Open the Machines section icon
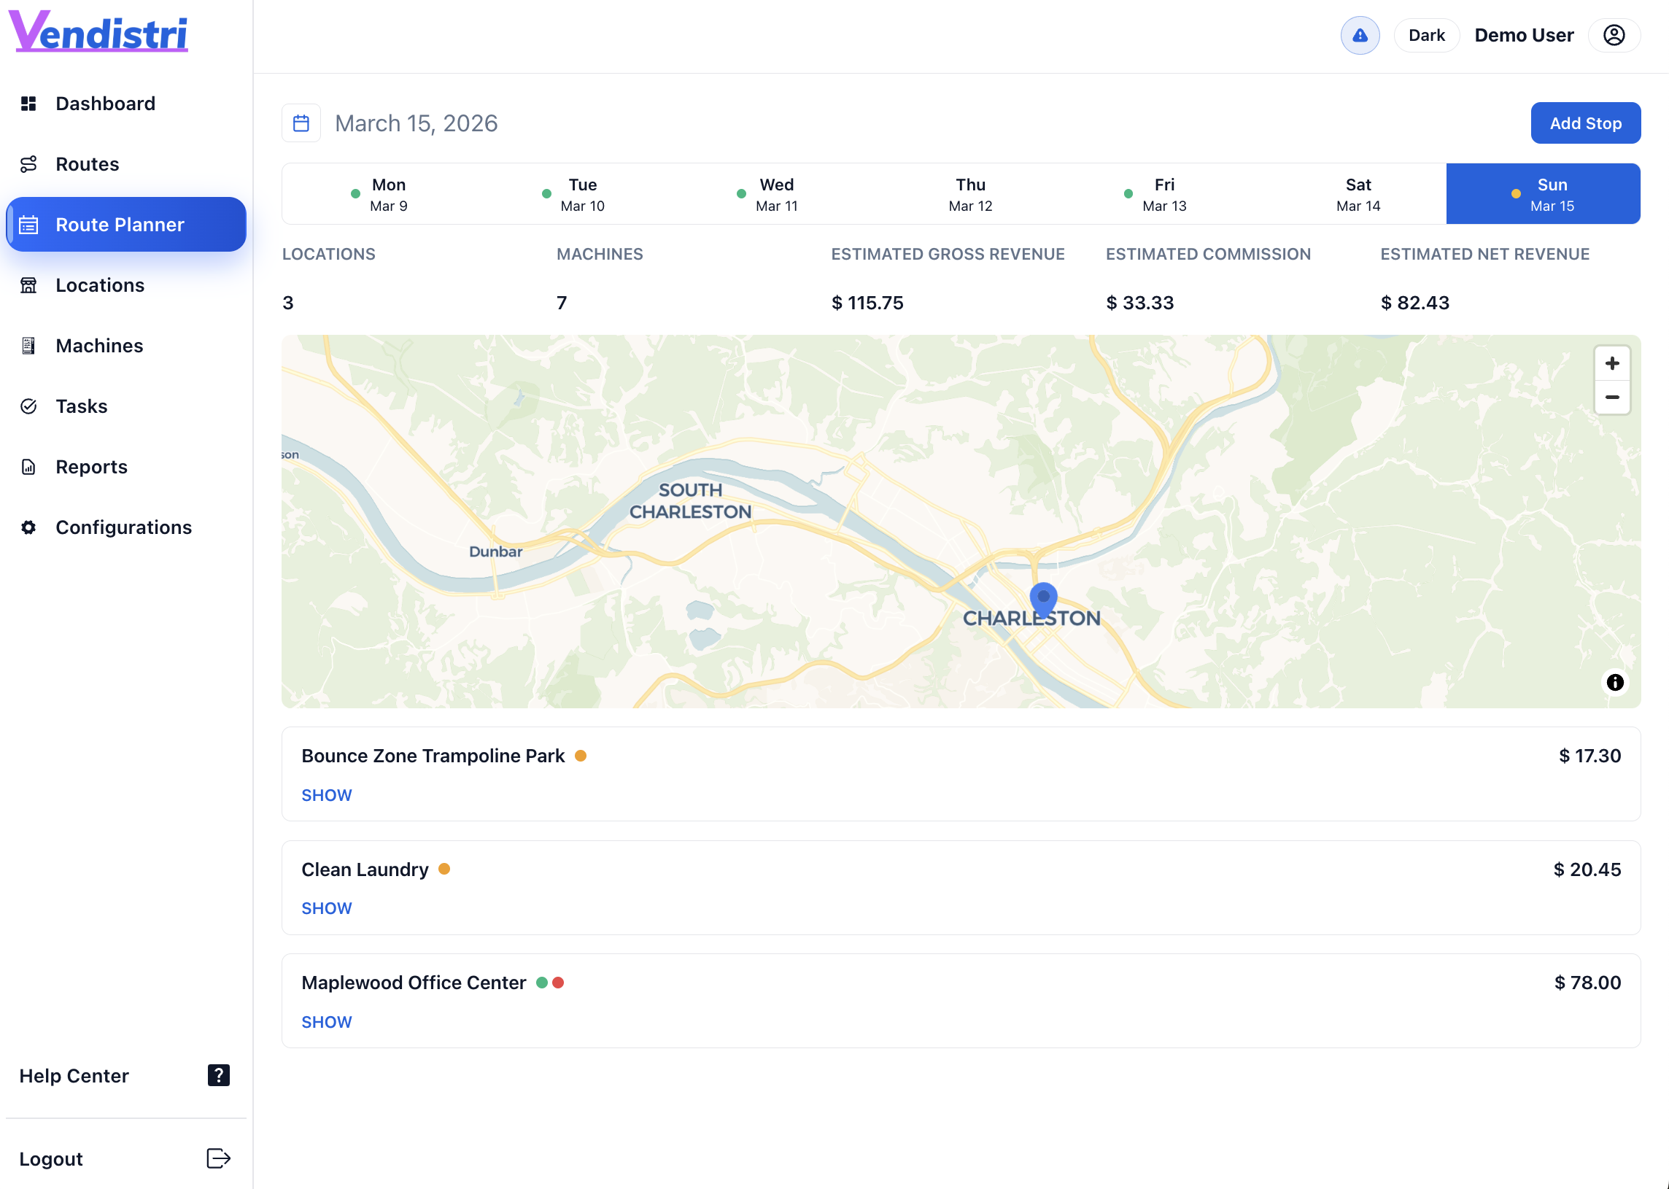Screen dimensions: 1669x1189 [28, 345]
